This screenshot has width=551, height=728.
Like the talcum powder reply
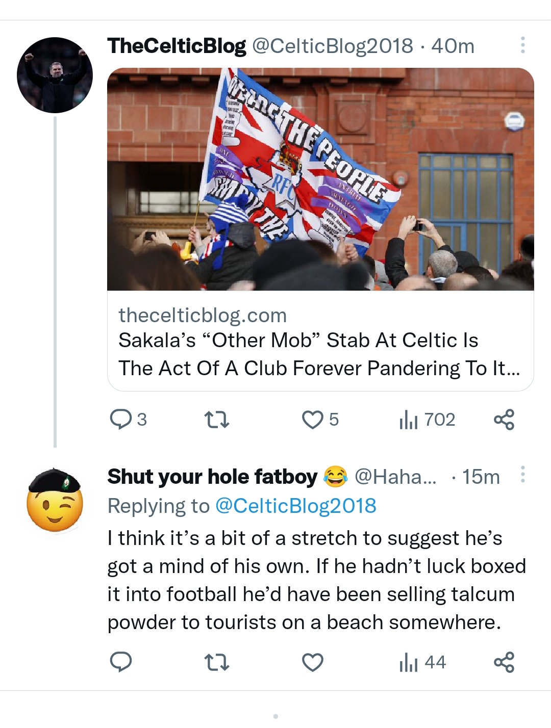pyautogui.click(x=313, y=662)
